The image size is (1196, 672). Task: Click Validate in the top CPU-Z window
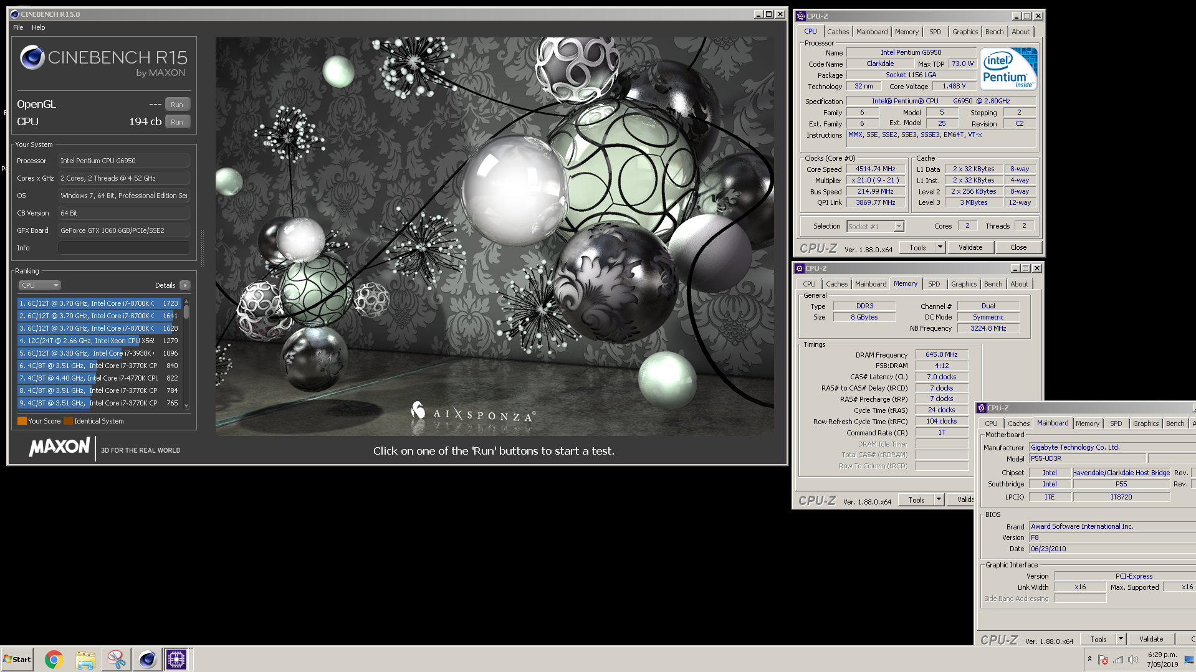tap(970, 247)
